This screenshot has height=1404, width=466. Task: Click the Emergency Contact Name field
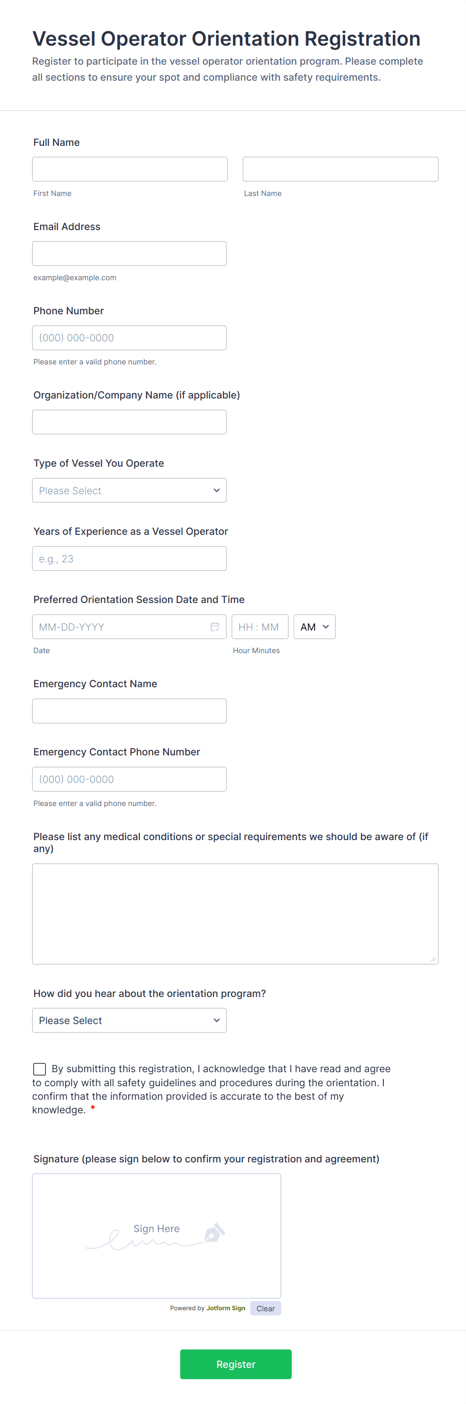click(129, 711)
